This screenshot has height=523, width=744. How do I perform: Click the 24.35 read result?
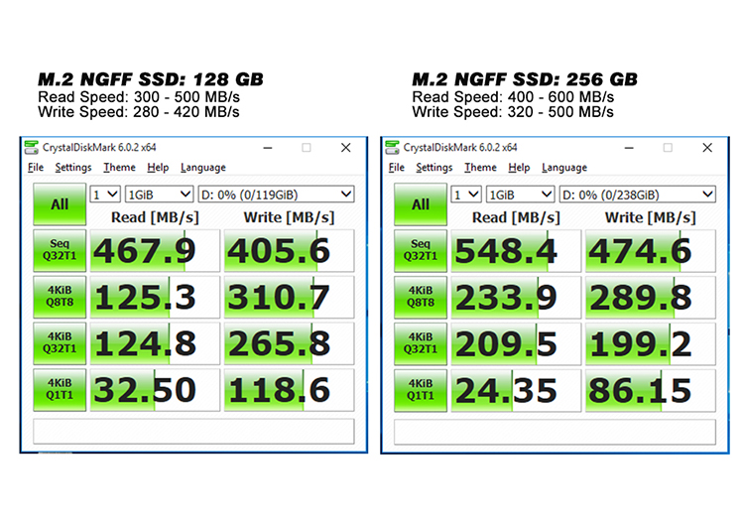tap(516, 390)
